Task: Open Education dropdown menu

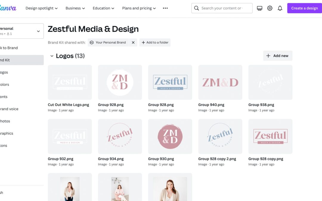Action: point(103,8)
